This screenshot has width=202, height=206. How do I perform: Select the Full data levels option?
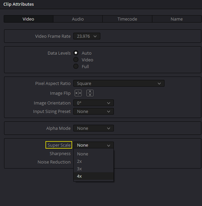pyautogui.click(x=76, y=66)
